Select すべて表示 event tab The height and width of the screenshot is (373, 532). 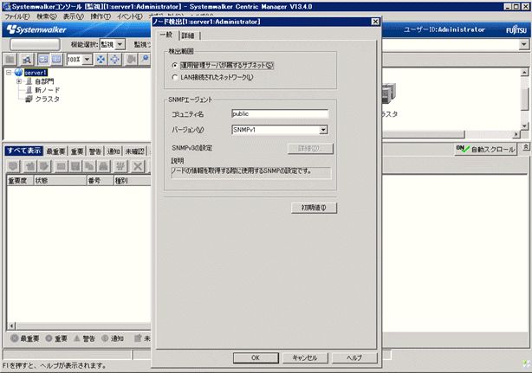pos(24,151)
